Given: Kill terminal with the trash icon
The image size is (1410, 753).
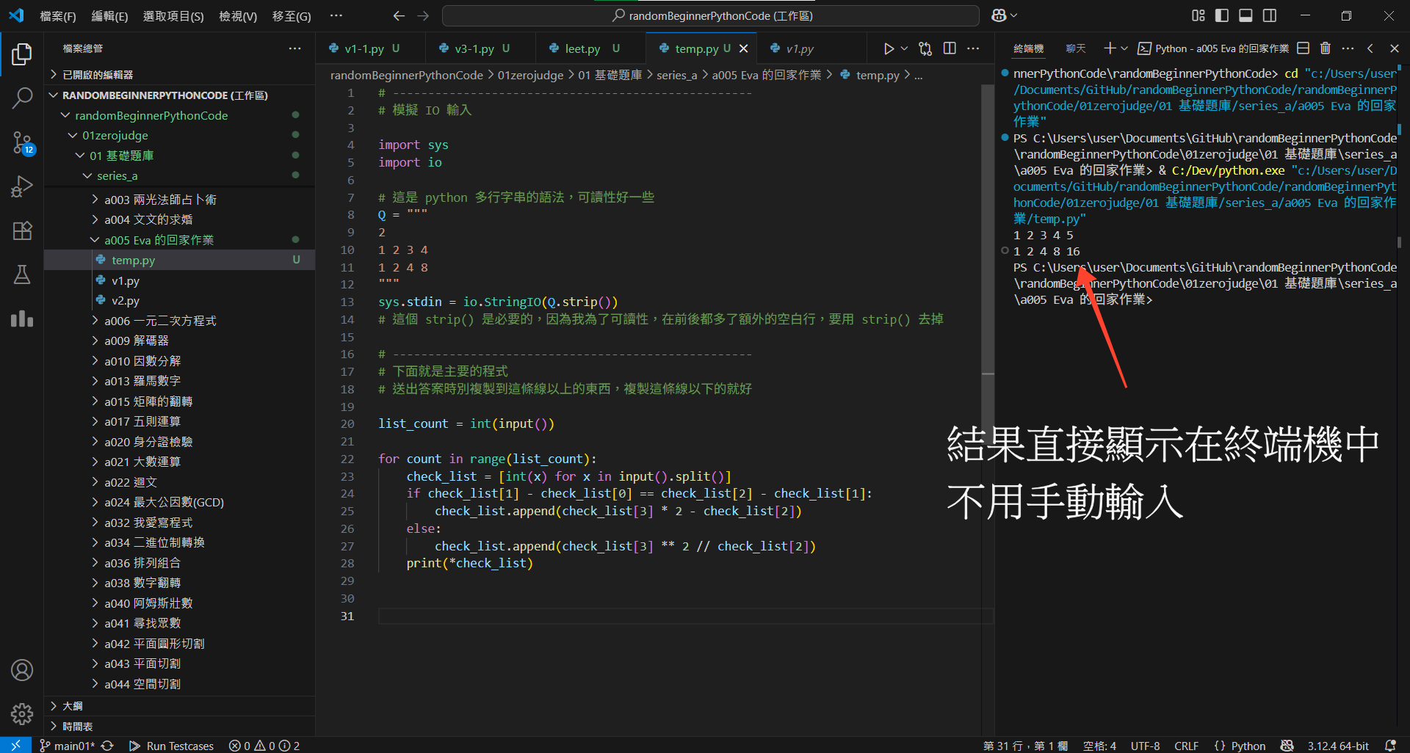Looking at the screenshot, I should [x=1325, y=48].
